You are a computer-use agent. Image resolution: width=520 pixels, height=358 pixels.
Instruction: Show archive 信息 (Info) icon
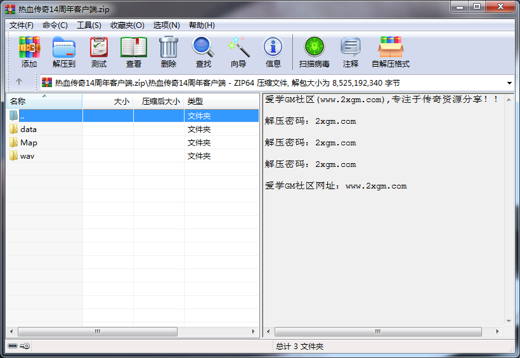(x=273, y=47)
